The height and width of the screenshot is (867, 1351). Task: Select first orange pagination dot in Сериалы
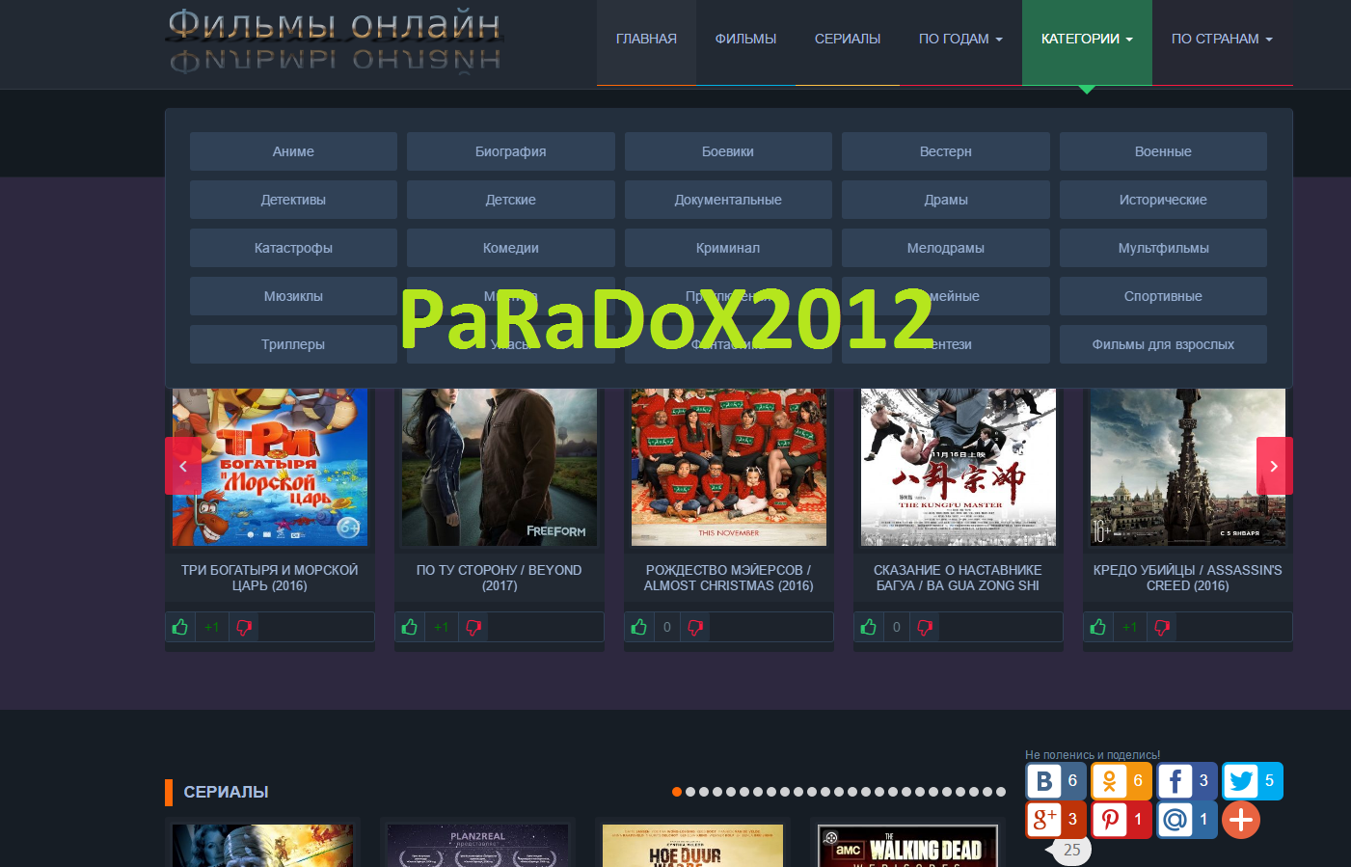pyautogui.click(x=677, y=792)
